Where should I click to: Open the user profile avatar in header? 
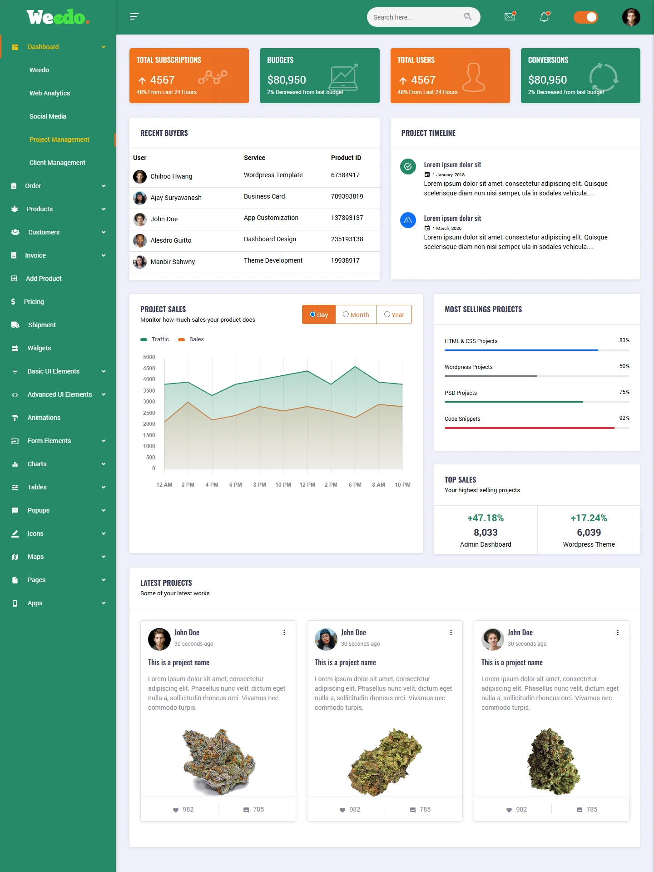[x=631, y=17]
